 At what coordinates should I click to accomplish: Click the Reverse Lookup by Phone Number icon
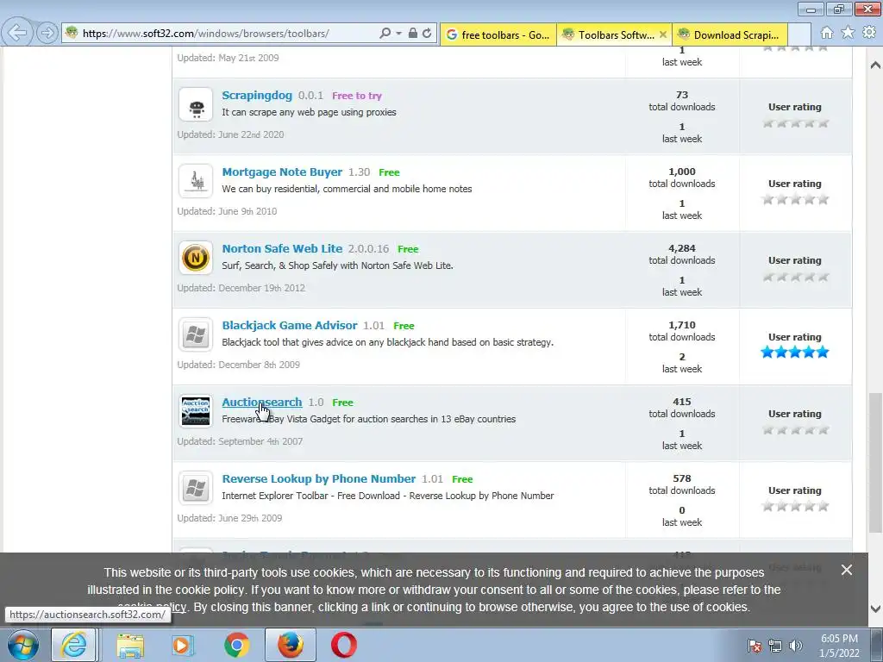coord(196,488)
